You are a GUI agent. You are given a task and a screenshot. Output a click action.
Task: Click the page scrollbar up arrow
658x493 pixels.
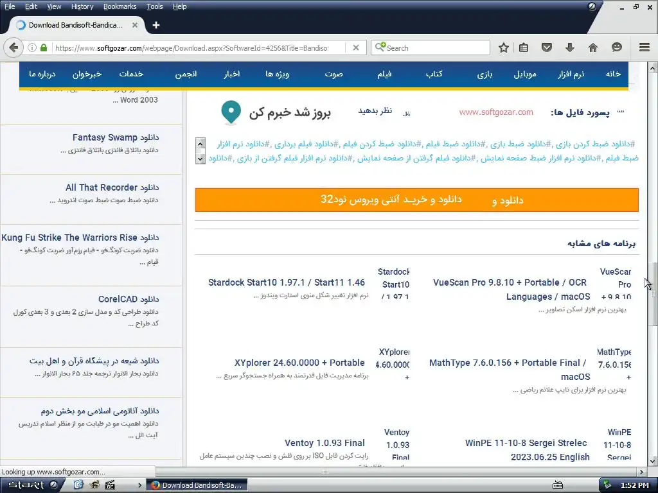(x=652, y=67)
